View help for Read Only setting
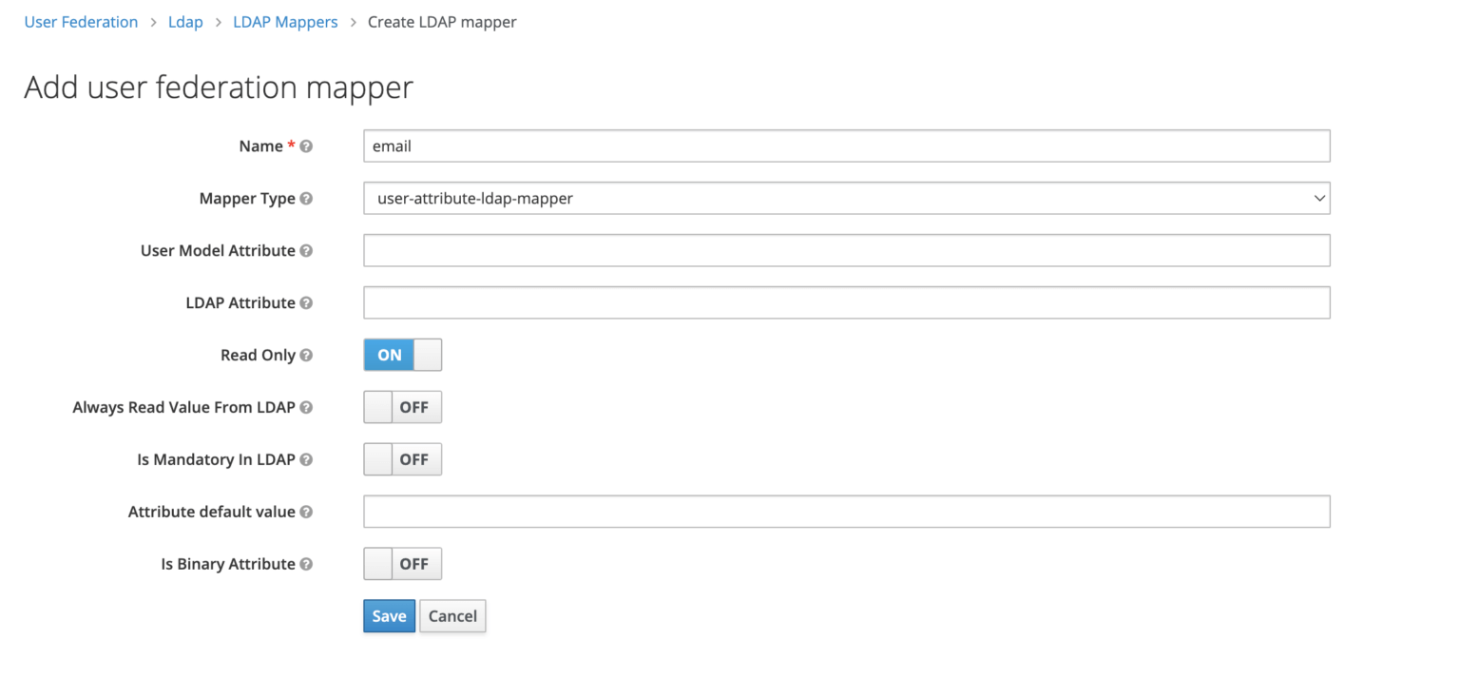1460x679 pixels. tap(306, 355)
